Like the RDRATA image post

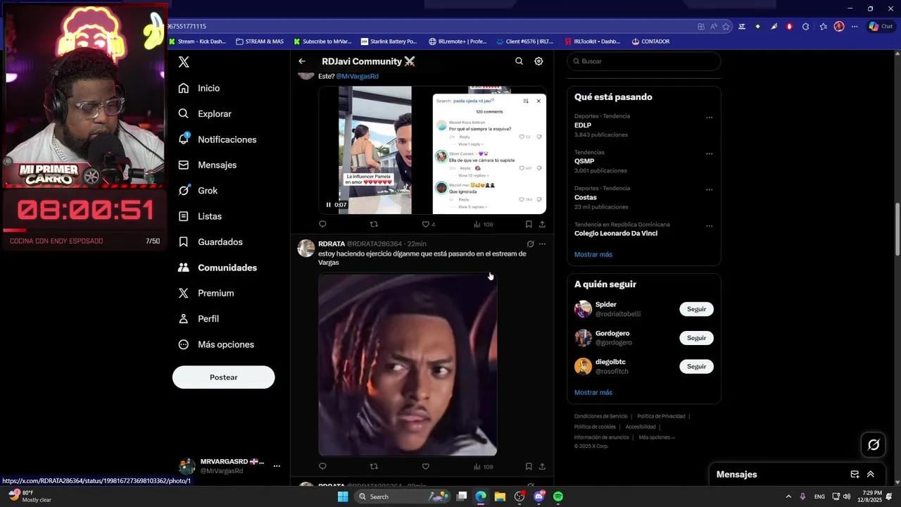coord(425,466)
